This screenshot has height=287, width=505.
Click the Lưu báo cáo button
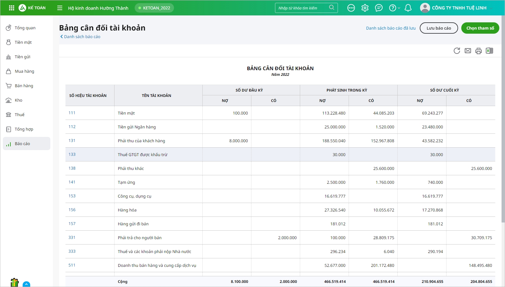coord(439,28)
